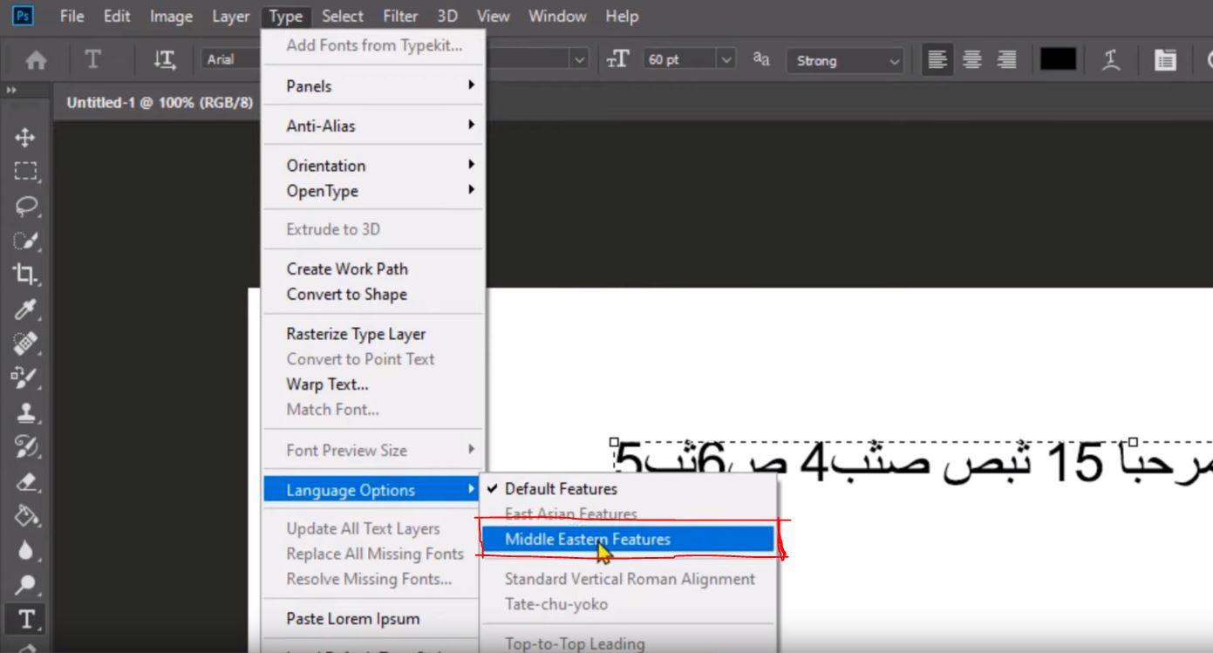Open the File menu
The width and height of the screenshot is (1213, 653).
(72, 16)
